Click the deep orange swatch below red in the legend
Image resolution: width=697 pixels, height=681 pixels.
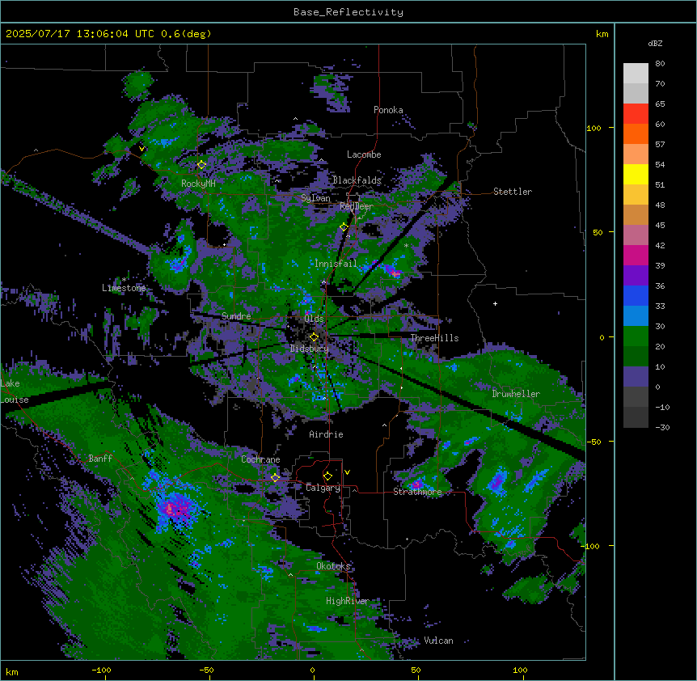tap(636, 133)
